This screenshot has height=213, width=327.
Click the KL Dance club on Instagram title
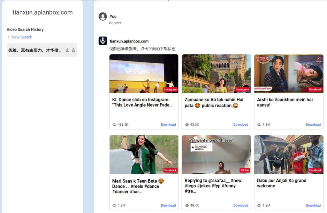tap(142, 102)
